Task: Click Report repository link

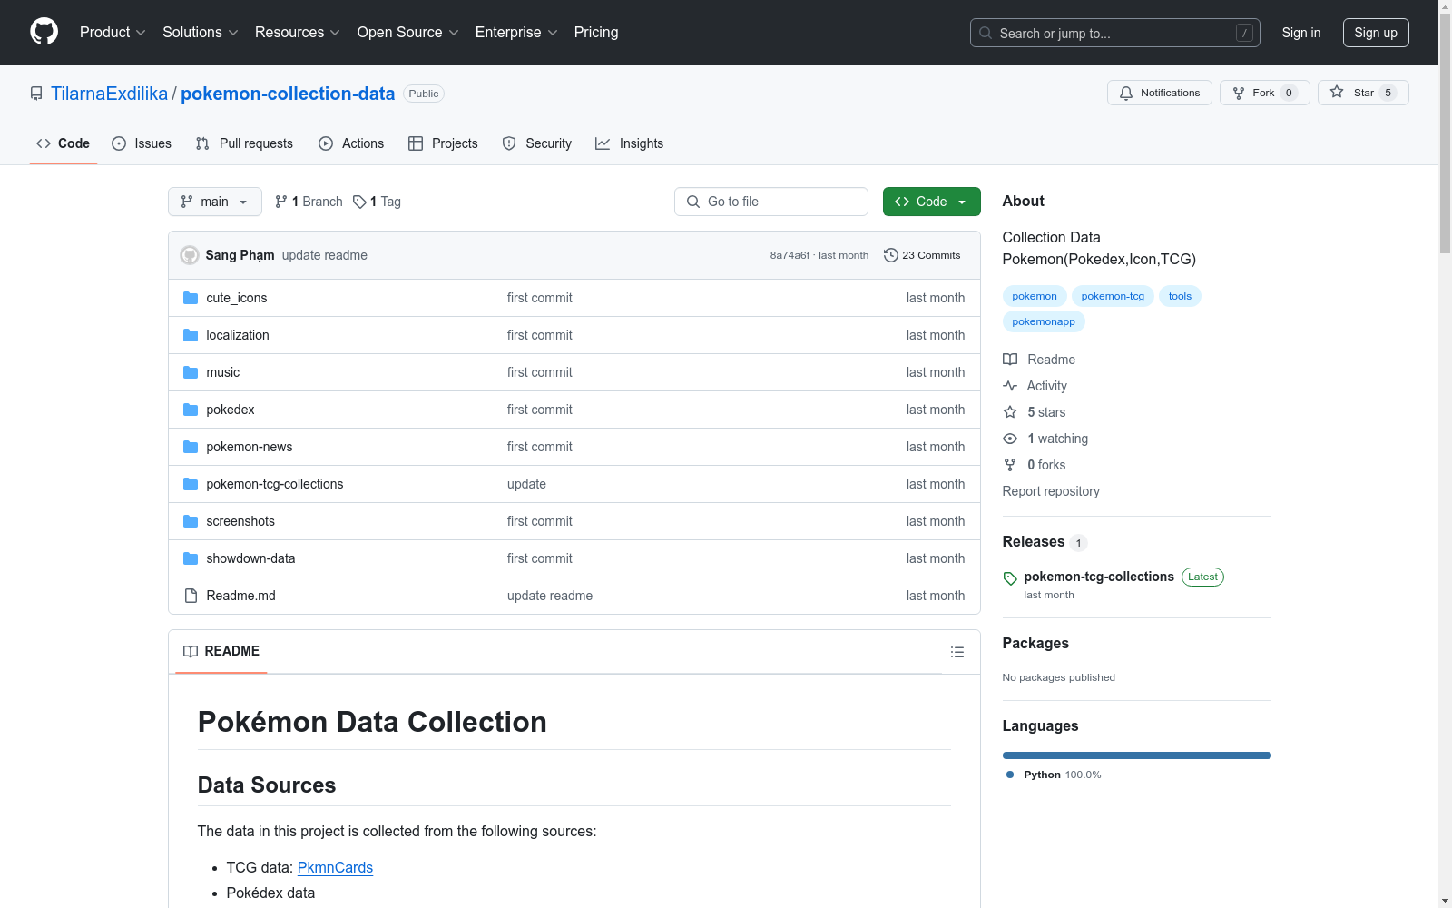Action: point(1051,491)
